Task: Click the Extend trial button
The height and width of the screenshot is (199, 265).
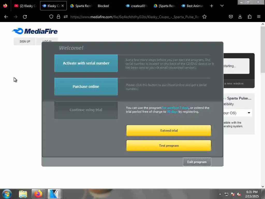Action: click(169, 131)
